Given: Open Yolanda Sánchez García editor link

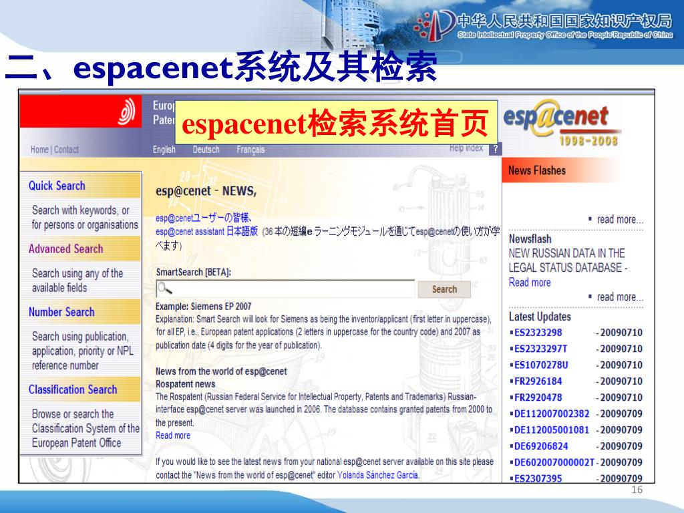Looking at the screenshot, I should click(378, 475).
